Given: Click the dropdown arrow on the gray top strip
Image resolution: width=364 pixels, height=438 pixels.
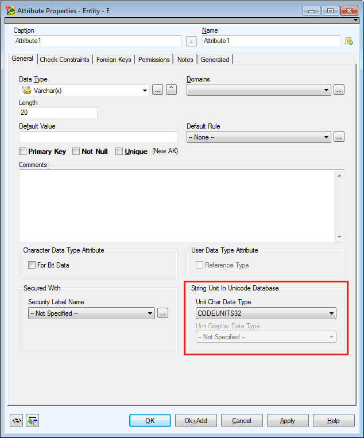Looking at the screenshot, I should [355, 20].
